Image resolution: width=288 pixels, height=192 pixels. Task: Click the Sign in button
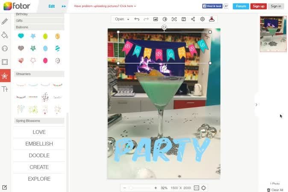coord(276,6)
